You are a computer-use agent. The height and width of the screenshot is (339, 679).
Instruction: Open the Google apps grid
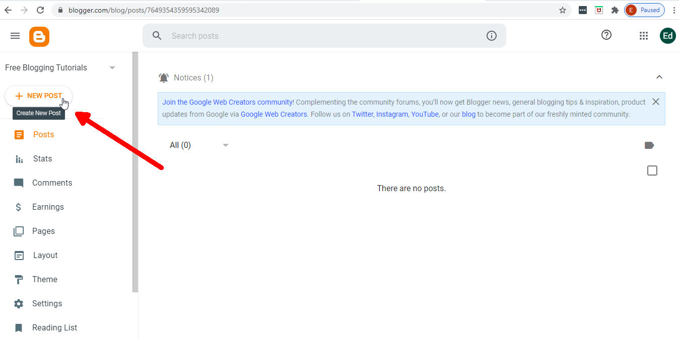click(x=643, y=36)
